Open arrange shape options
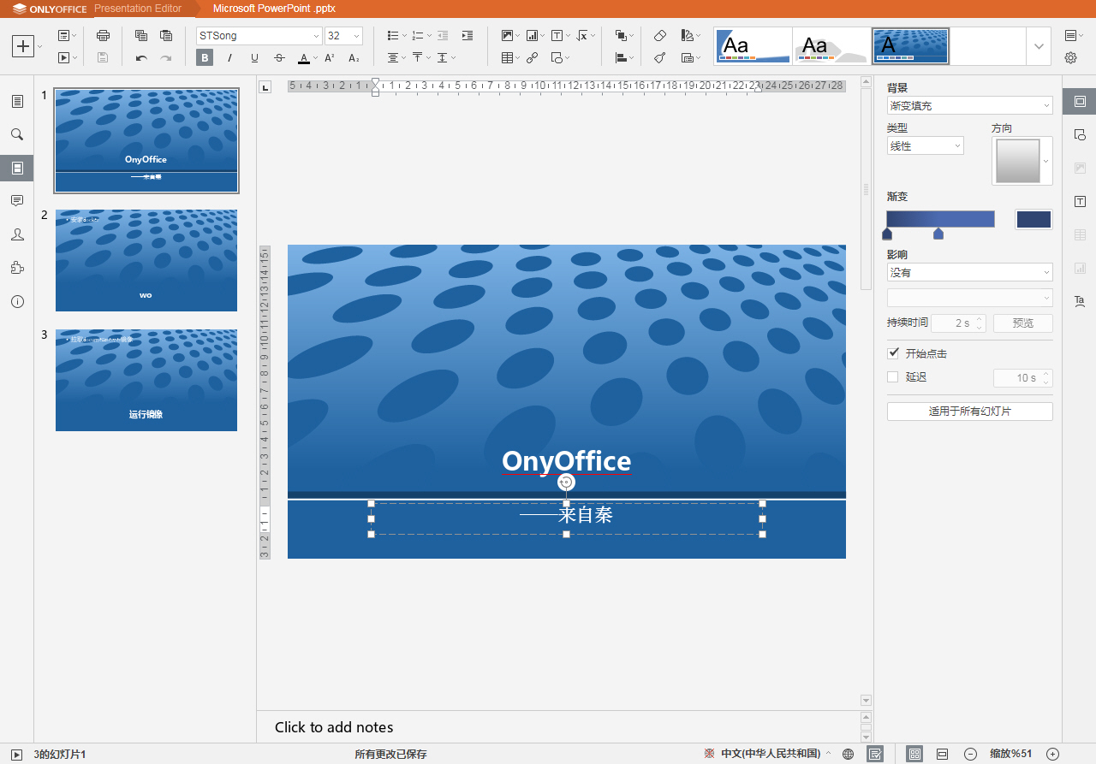The height and width of the screenshot is (764, 1096). [624, 36]
